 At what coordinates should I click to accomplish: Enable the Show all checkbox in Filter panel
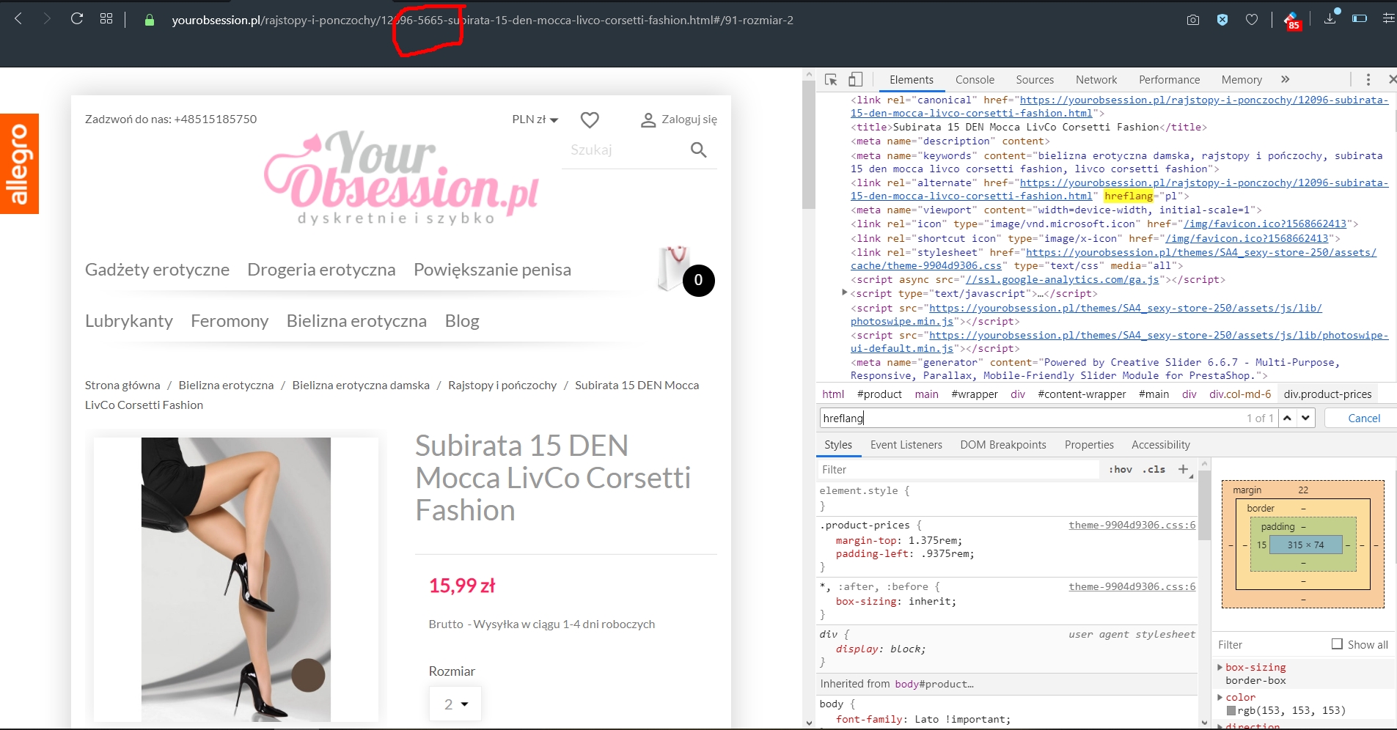[1336, 645]
